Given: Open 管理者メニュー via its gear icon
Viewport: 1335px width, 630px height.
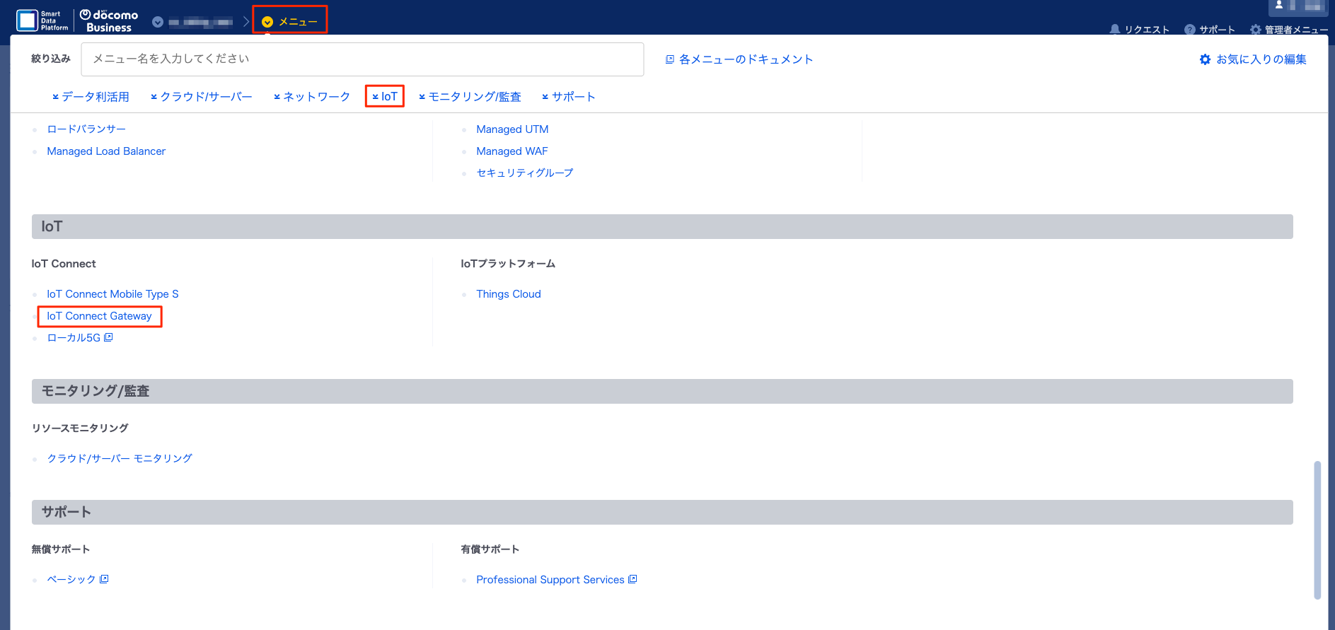Looking at the screenshot, I should click(1256, 30).
